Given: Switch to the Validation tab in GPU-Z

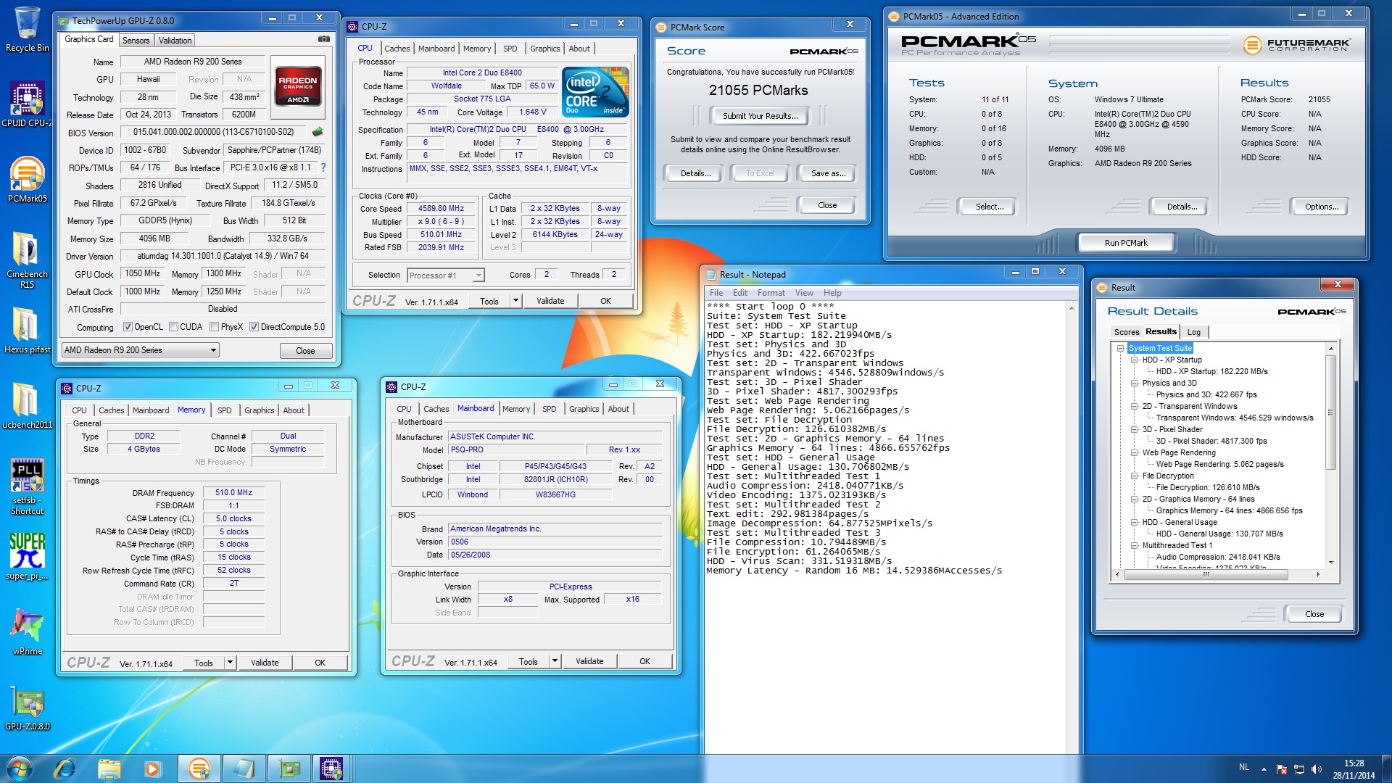Looking at the screenshot, I should click(x=175, y=41).
